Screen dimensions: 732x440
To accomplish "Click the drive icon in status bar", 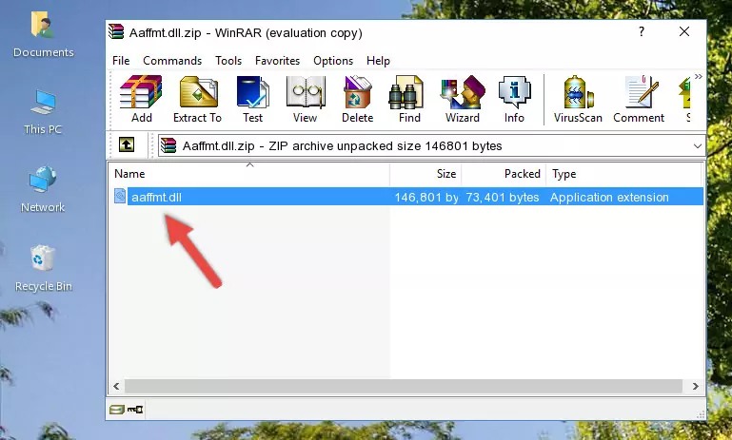I will point(117,410).
